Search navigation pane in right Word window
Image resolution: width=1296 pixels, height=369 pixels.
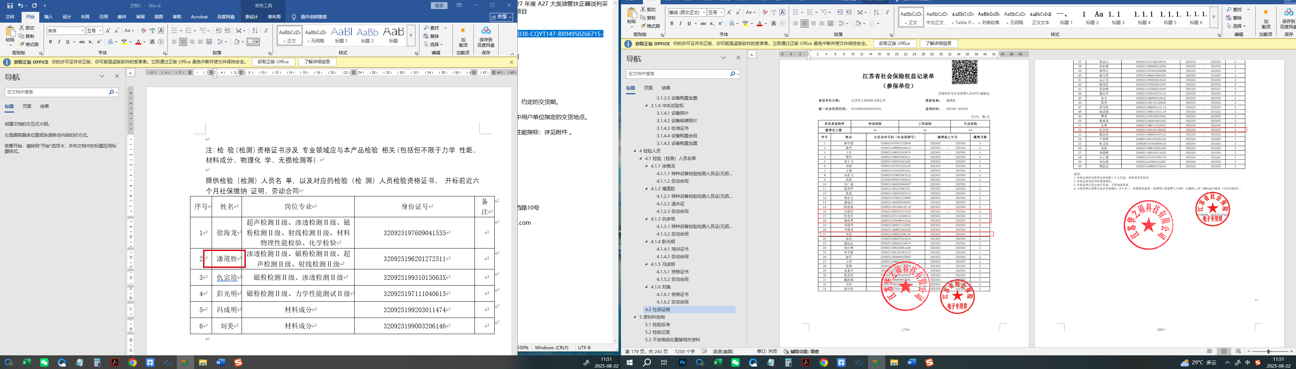[x=682, y=74]
